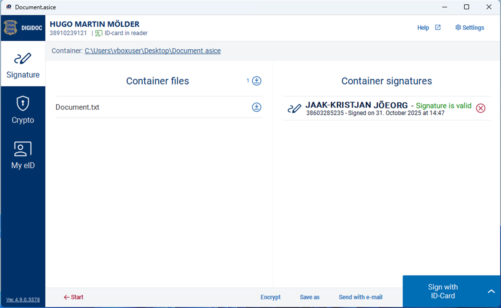Click the version 4.9.0.5378 link
501x308 pixels.
pos(23,300)
